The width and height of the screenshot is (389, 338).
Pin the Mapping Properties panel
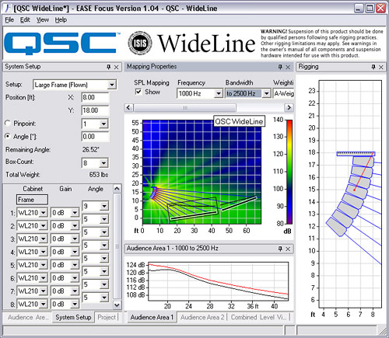(x=280, y=67)
